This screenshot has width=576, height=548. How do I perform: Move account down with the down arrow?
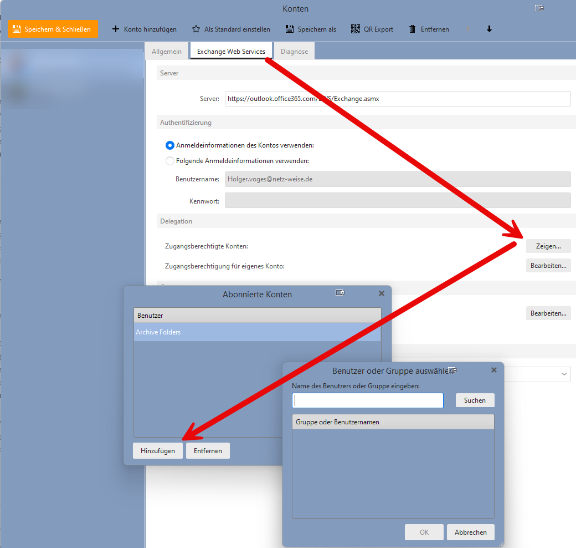pyautogui.click(x=489, y=29)
